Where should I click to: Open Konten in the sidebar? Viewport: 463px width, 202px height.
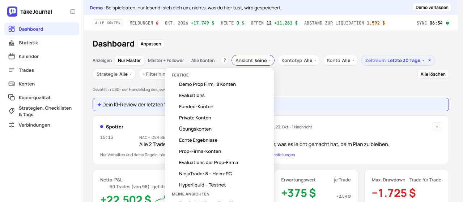pyautogui.click(x=42, y=84)
